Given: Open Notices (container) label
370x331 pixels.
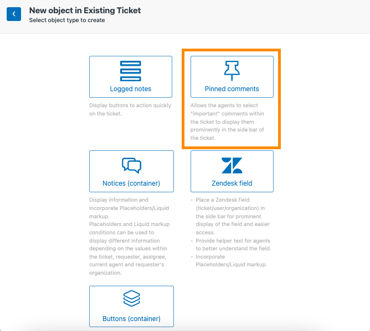Looking at the screenshot, I should [x=131, y=183].
